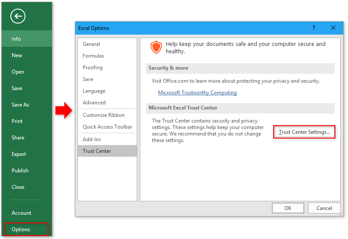The image size is (348, 239).
Task: Switch to the Formulas category
Action: coord(93,56)
